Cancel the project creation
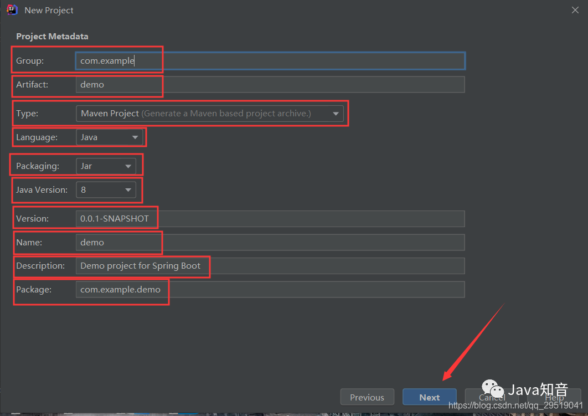This screenshot has height=416, width=588. point(492,397)
